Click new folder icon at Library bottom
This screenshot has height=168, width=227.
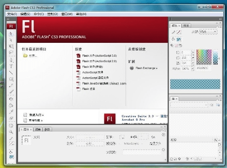point(175,159)
